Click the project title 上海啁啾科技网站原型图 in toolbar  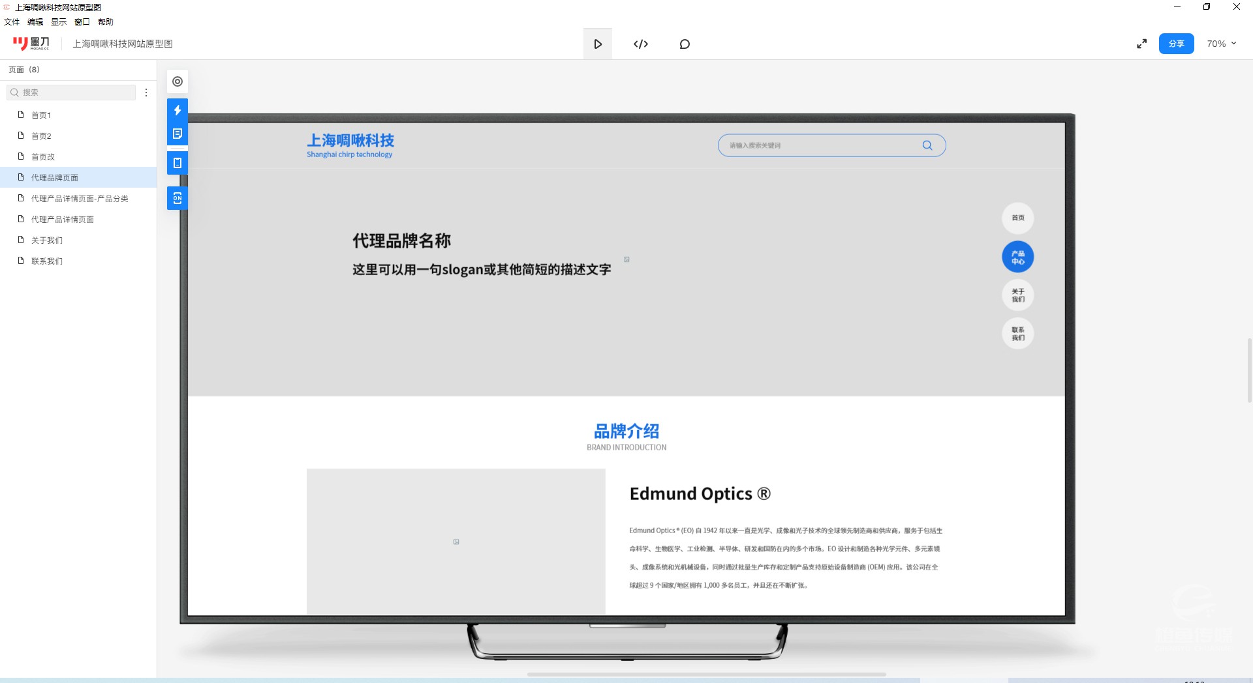click(x=123, y=44)
